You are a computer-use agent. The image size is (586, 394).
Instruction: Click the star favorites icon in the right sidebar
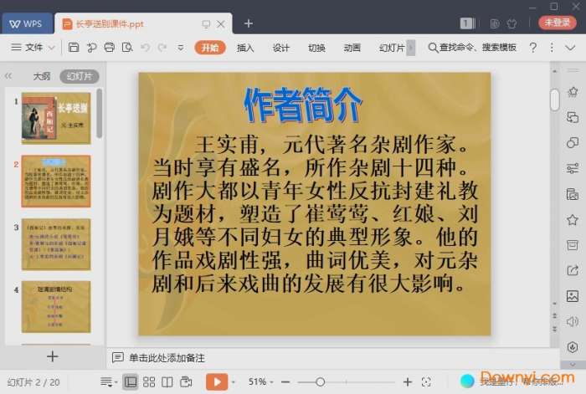pyautogui.click(x=572, y=220)
